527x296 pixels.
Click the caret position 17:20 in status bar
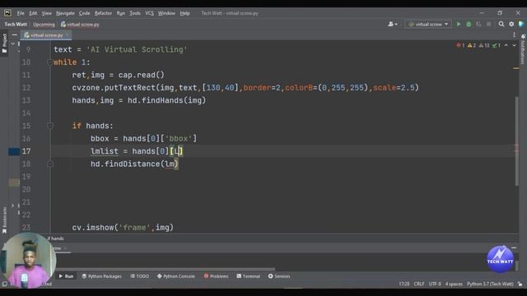(404, 284)
